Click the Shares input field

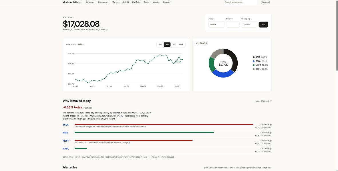click(233, 24)
